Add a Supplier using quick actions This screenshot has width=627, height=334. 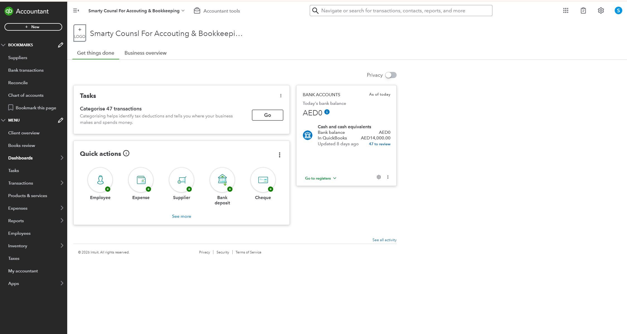pyautogui.click(x=181, y=180)
